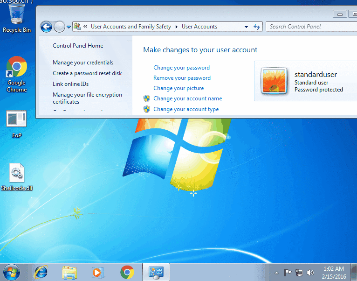Image resolution: width=357 pixels, height=281 pixels.
Task: Click Change your password link
Action: (181, 68)
